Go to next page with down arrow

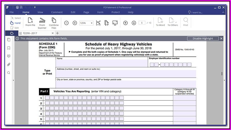point(134,23)
